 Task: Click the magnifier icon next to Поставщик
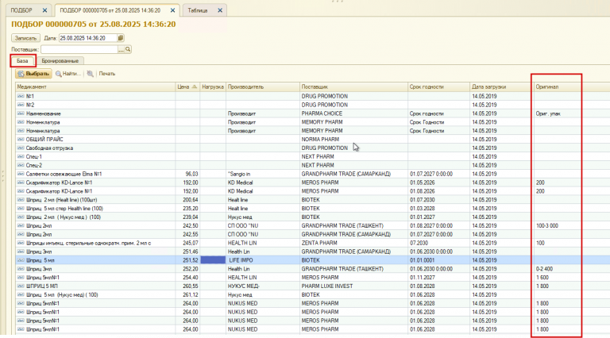(x=128, y=49)
